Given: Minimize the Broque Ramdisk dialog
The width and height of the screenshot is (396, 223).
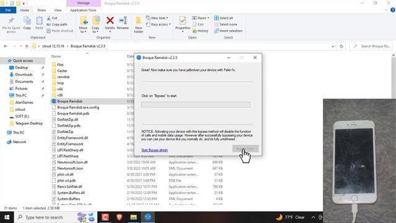Looking at the screenshot, I should click(228, 58).
